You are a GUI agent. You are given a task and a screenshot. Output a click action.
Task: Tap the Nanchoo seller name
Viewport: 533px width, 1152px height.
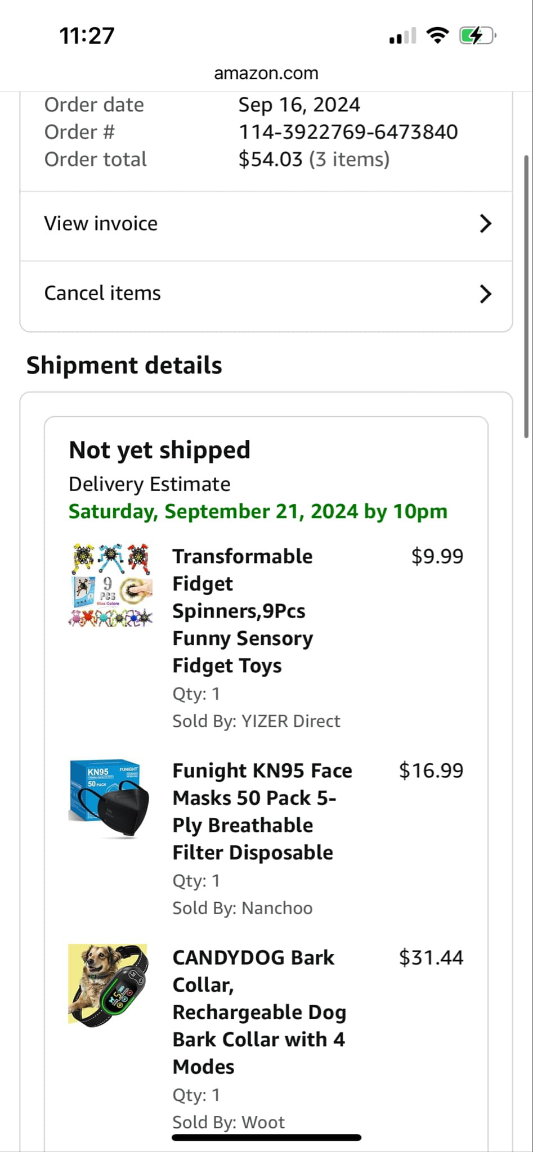(277, 908)
